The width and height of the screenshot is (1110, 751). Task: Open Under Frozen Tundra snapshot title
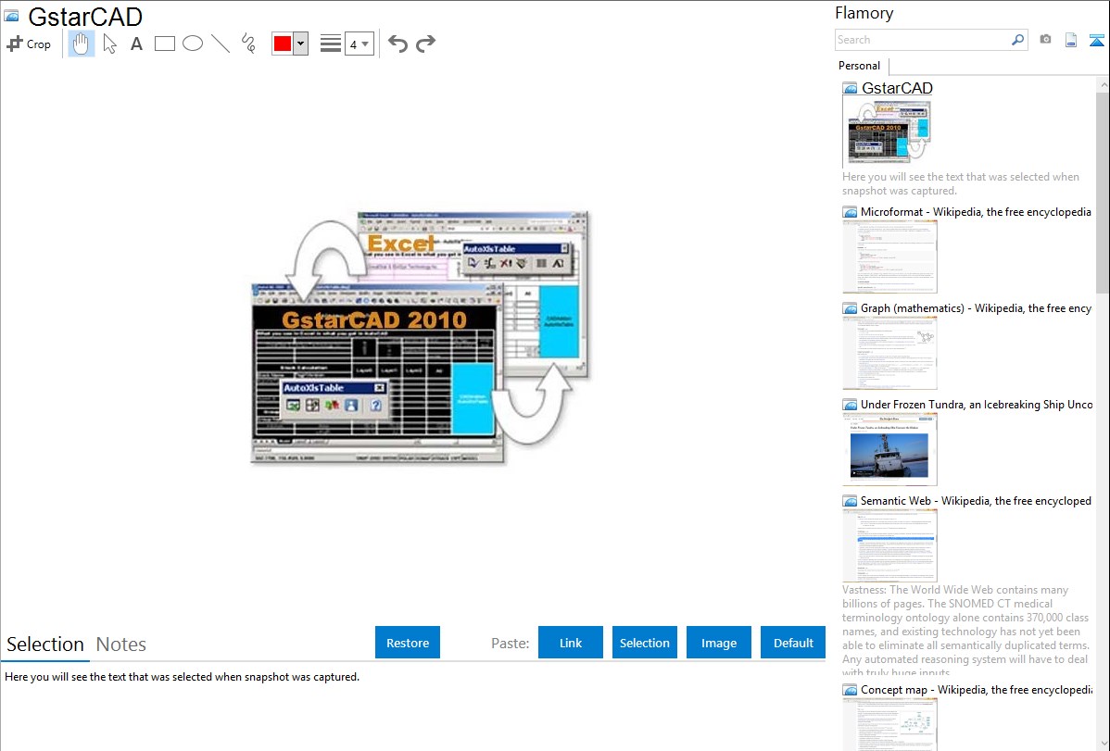pos(977,404)
